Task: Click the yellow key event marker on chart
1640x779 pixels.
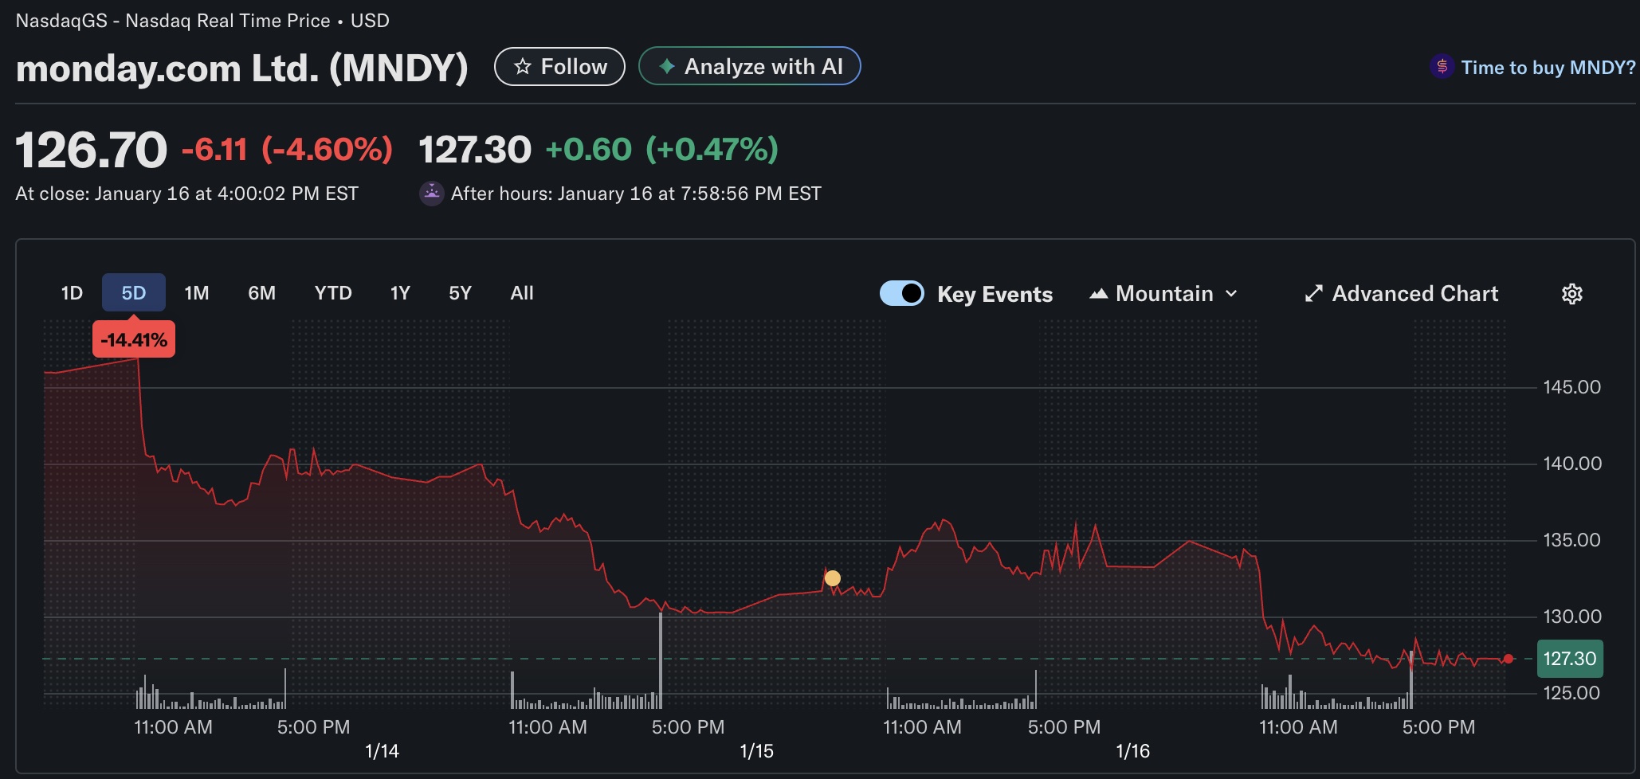Action: (x=832, y=578)
